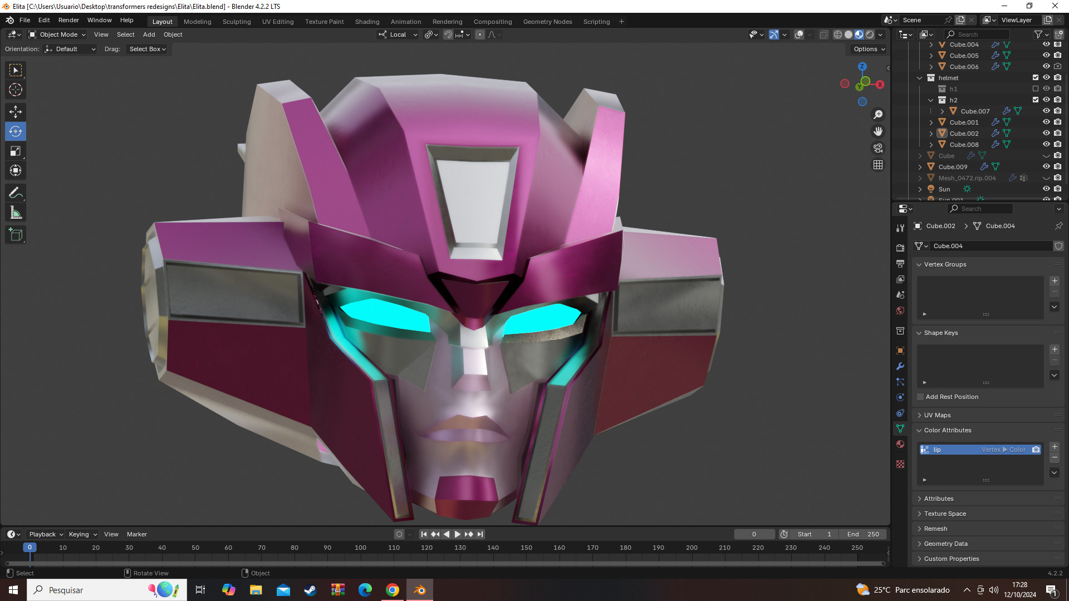Select the Measure tool
1069x601 pixels.
point(16,213)
